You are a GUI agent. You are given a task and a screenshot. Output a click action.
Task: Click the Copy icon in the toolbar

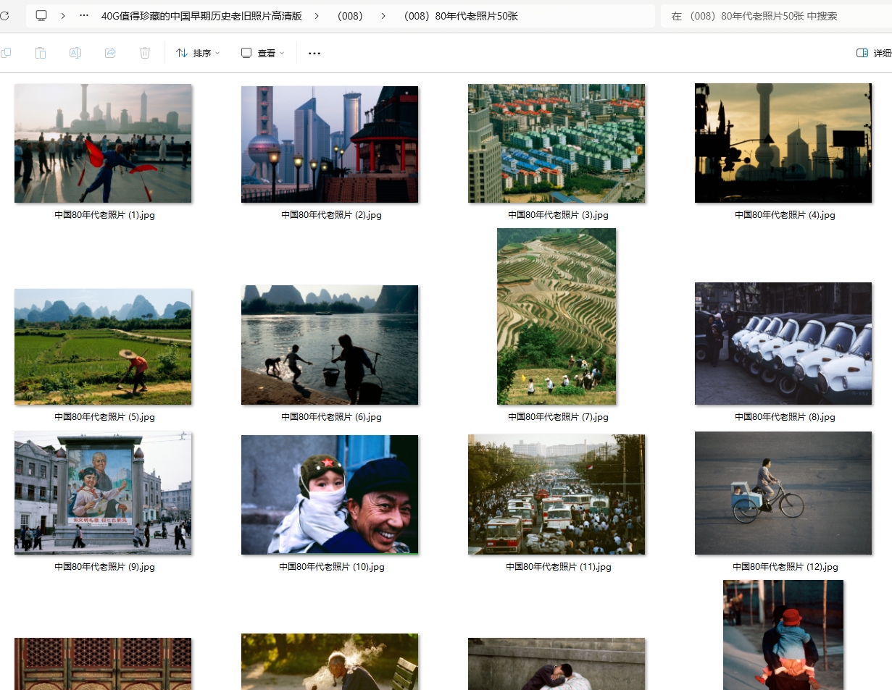point(6,53)
